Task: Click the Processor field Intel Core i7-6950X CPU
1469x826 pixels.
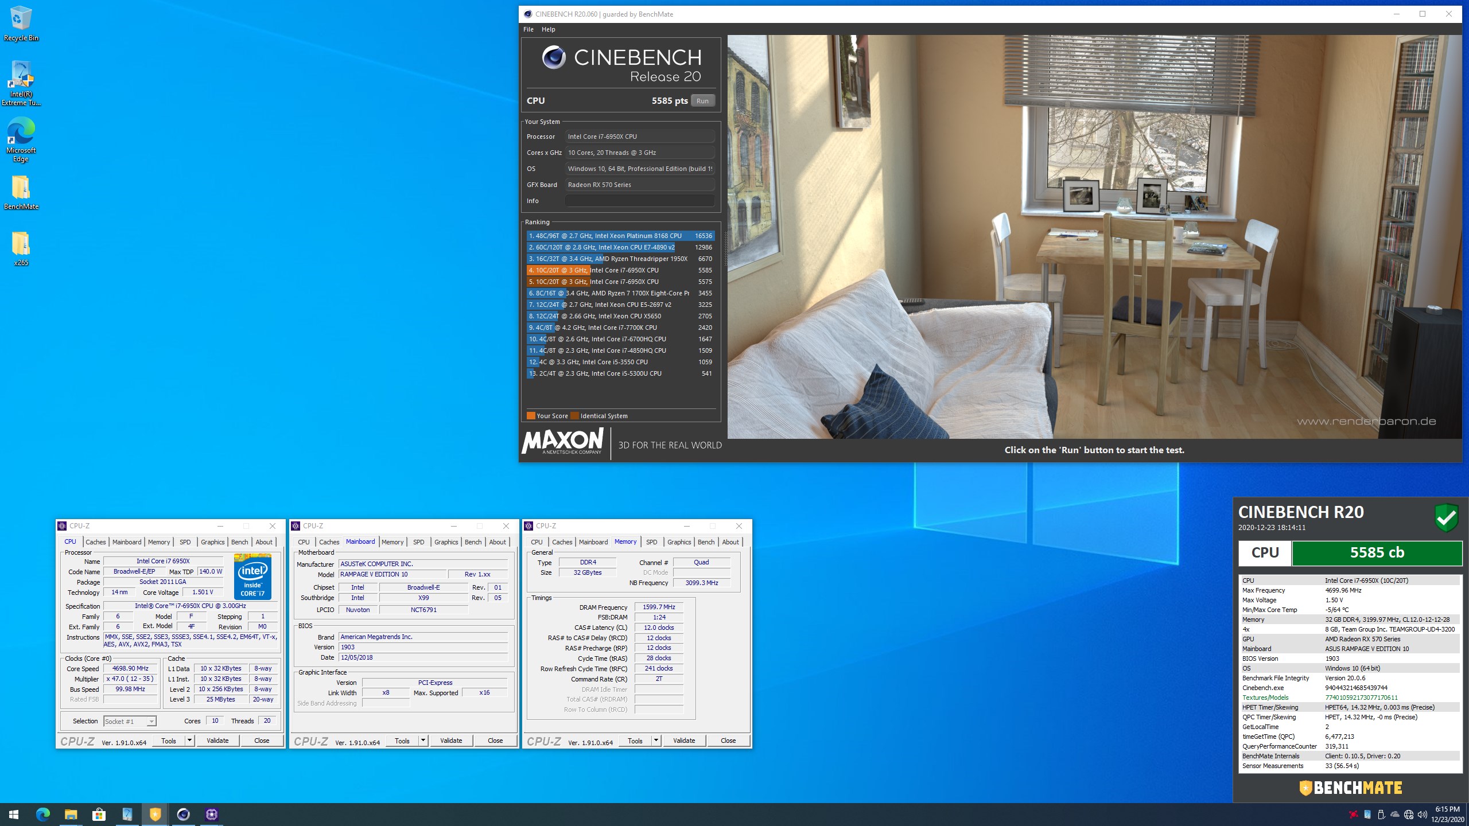Action: [640, 137]
